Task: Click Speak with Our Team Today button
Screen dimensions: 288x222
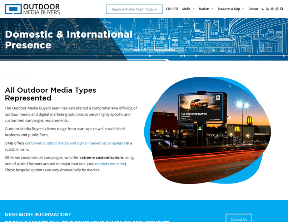Action: coord(134,9)
